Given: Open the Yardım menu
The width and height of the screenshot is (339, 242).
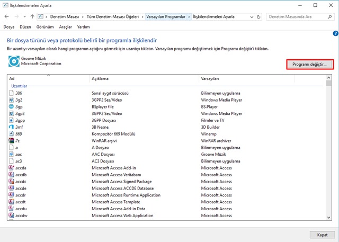Looking at the screenshot, I should pyautogui.click(x=84, y=27).
